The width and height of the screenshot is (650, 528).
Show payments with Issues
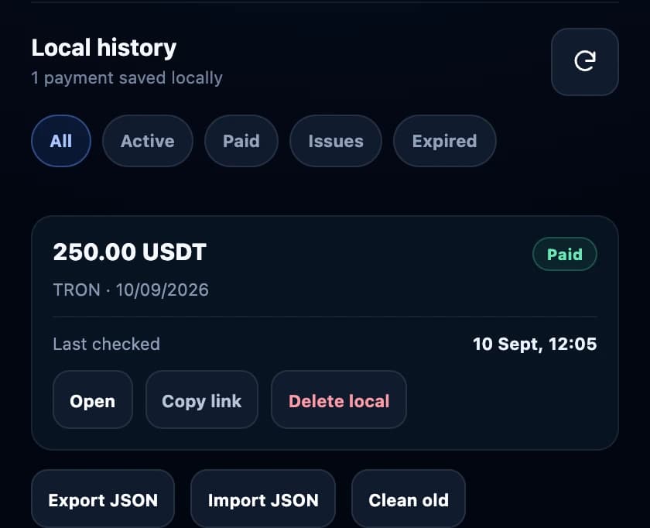336,141
